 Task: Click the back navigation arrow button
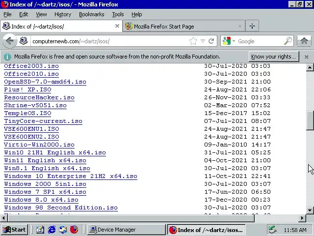tap(10, 41)
